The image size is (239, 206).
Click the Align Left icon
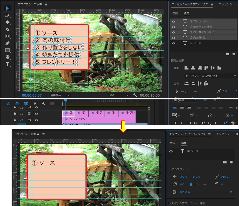[186, 68]
